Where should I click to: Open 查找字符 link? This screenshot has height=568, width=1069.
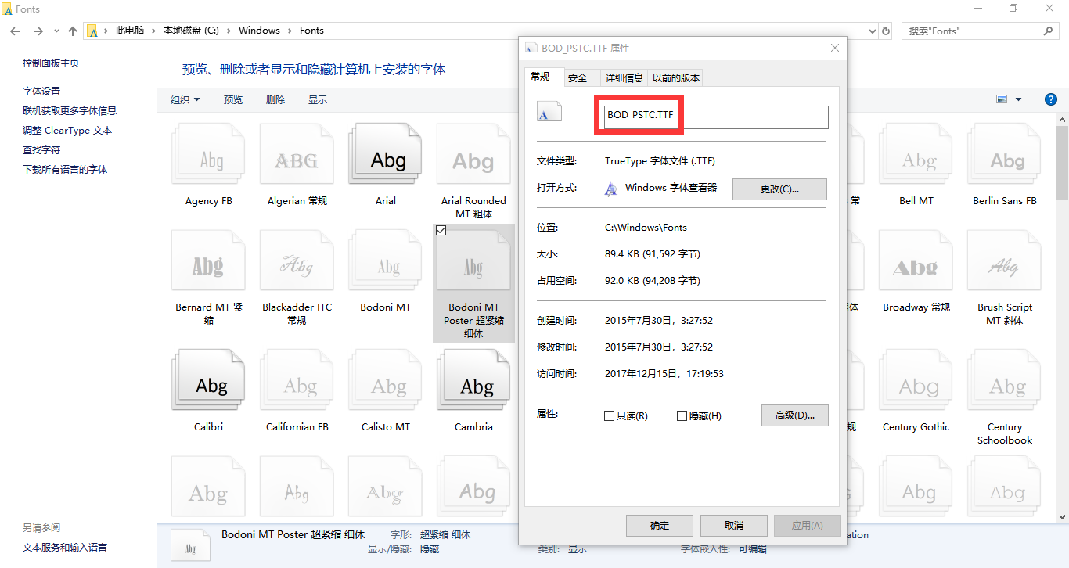pyautogui.click(x=41, y=149)
